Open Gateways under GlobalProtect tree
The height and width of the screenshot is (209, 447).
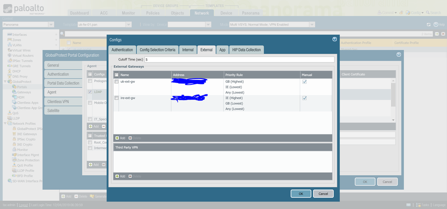[x=24, y=92]
